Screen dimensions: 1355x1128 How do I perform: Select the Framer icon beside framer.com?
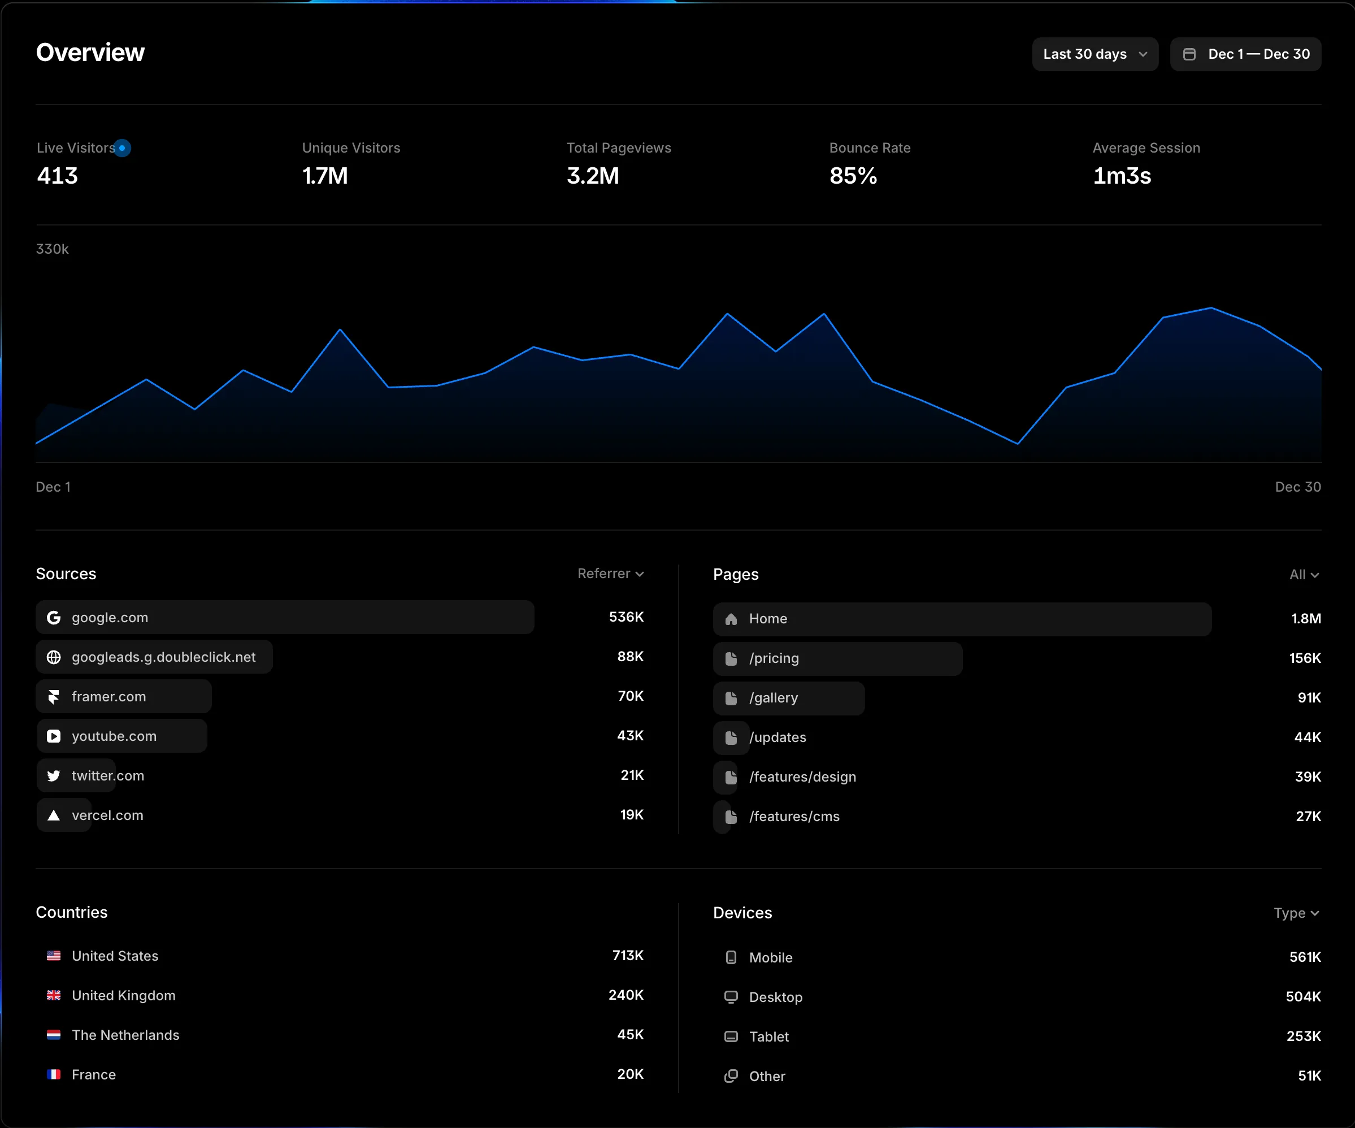[x=54, y=696]
